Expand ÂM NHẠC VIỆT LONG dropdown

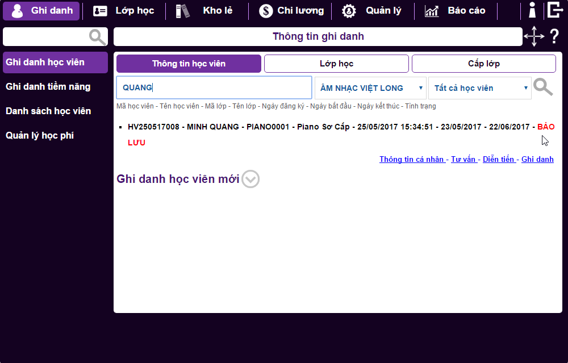click(x=370, y=88)
